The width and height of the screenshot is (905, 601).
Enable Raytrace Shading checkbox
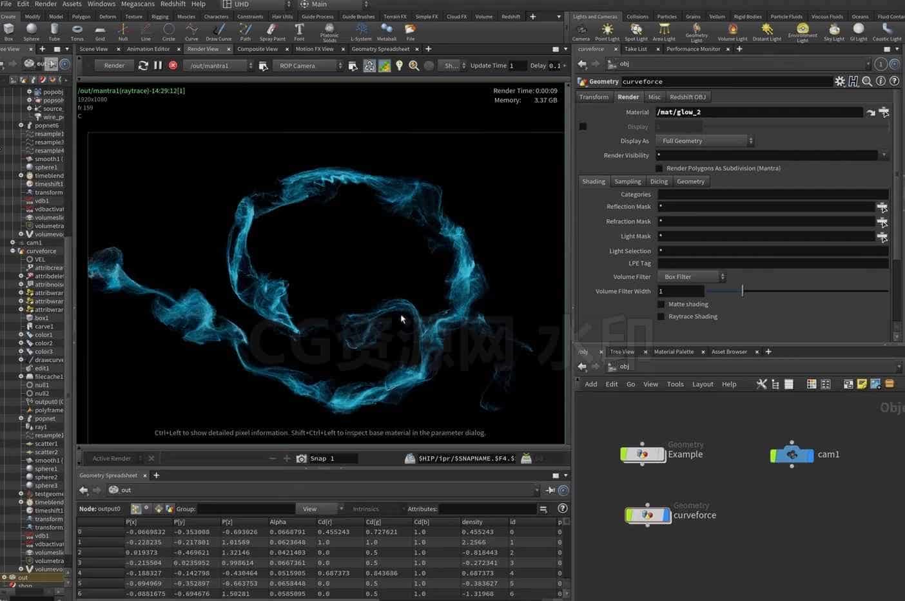pyautogui.click(x=661, y=316)
